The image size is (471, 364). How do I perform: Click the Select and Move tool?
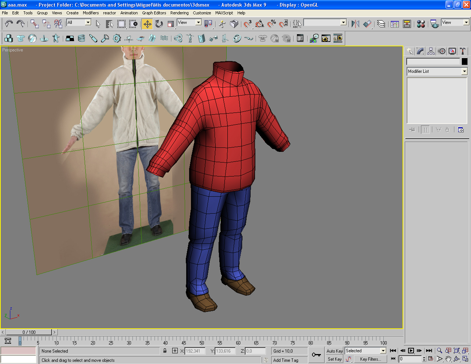[x=147, y=24]
